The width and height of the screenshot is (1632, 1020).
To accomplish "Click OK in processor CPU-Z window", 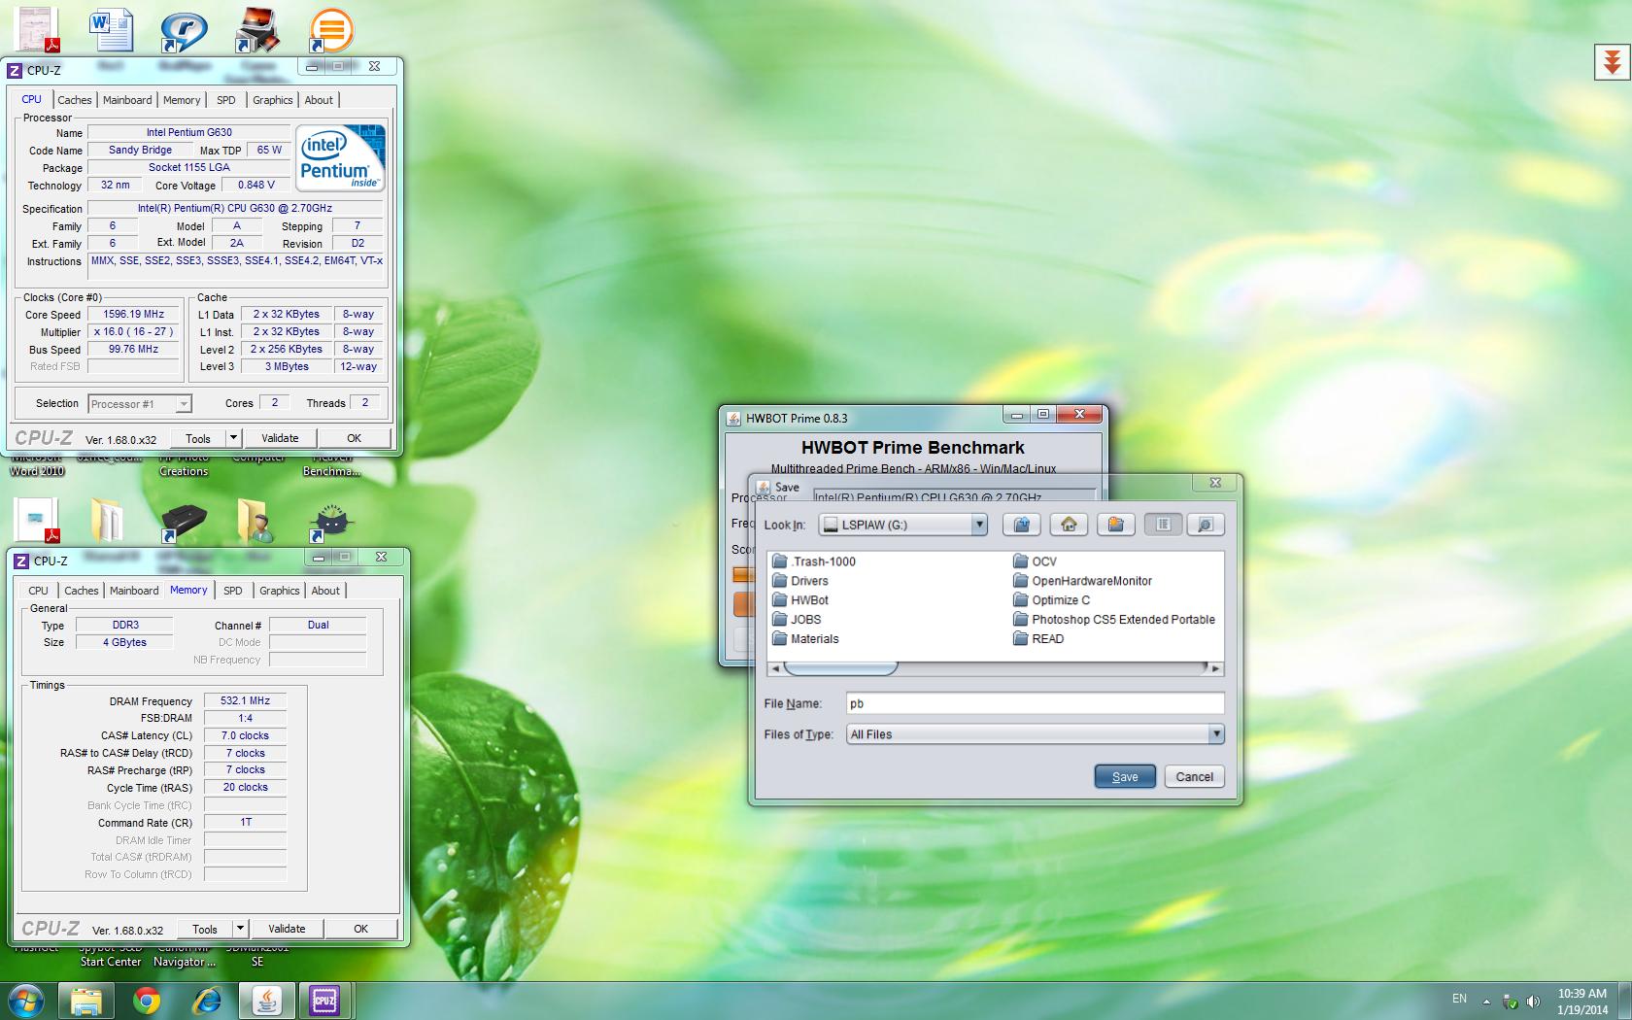I will (x=355, y=438).
